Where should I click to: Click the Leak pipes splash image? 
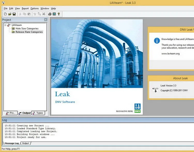pos(97,54)
